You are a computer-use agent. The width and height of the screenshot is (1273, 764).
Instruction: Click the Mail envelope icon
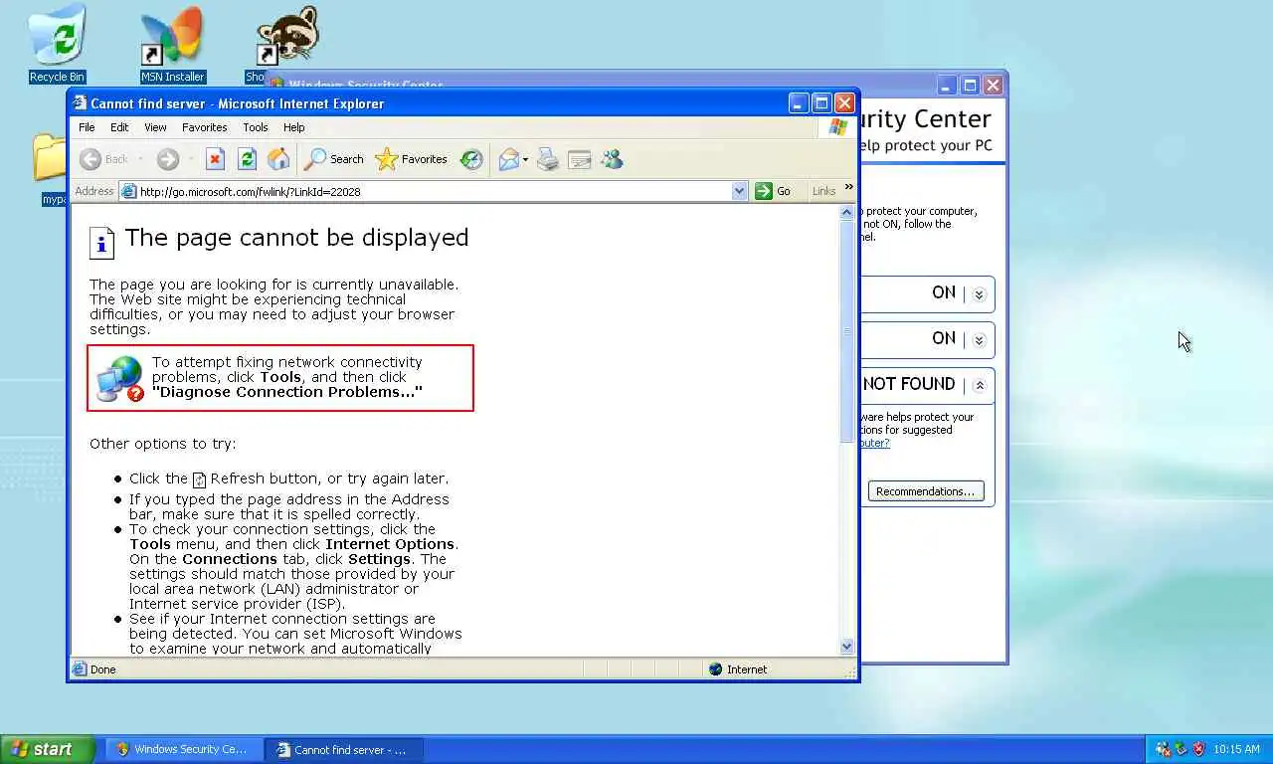pyautogui.click(x=508, y=159)
